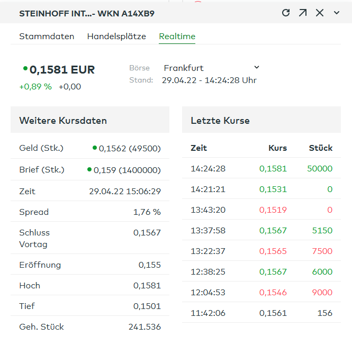Screen dimensions: 352x345
Task: Select the Realtime tab
Action: [x=177, y=37]
